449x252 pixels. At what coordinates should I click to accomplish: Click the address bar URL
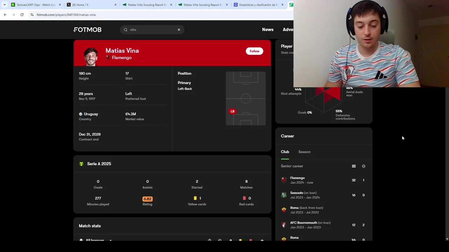66,15
